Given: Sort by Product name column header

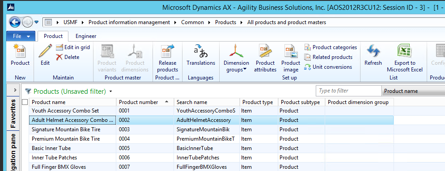Looking at the screenshot, I should pyautogui.click(x=73, y=102).
